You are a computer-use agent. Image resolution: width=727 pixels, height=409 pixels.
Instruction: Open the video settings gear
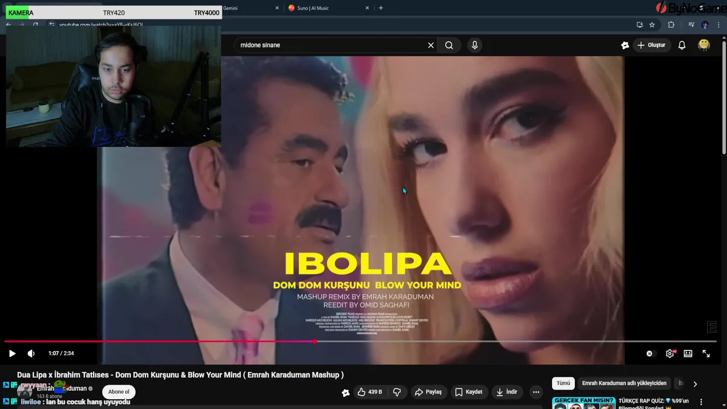pyautogui.click(x=670, y=353)
